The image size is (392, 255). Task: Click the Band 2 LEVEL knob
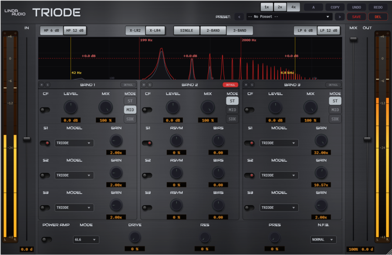tap(173, 107)
